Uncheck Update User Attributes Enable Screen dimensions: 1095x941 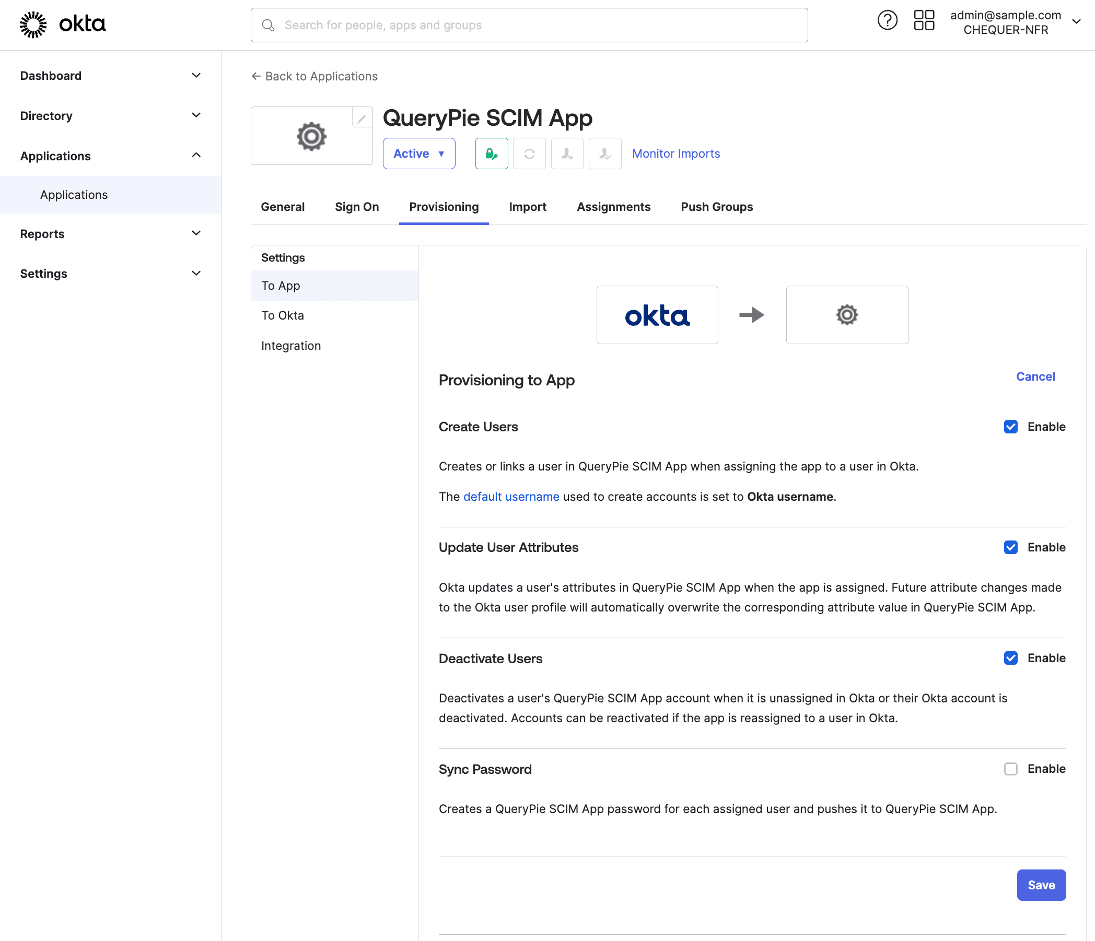click(1011, 547)
